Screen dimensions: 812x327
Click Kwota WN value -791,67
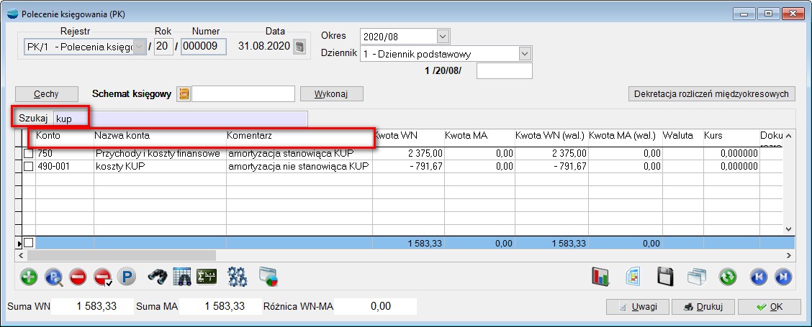click(408, 166)
